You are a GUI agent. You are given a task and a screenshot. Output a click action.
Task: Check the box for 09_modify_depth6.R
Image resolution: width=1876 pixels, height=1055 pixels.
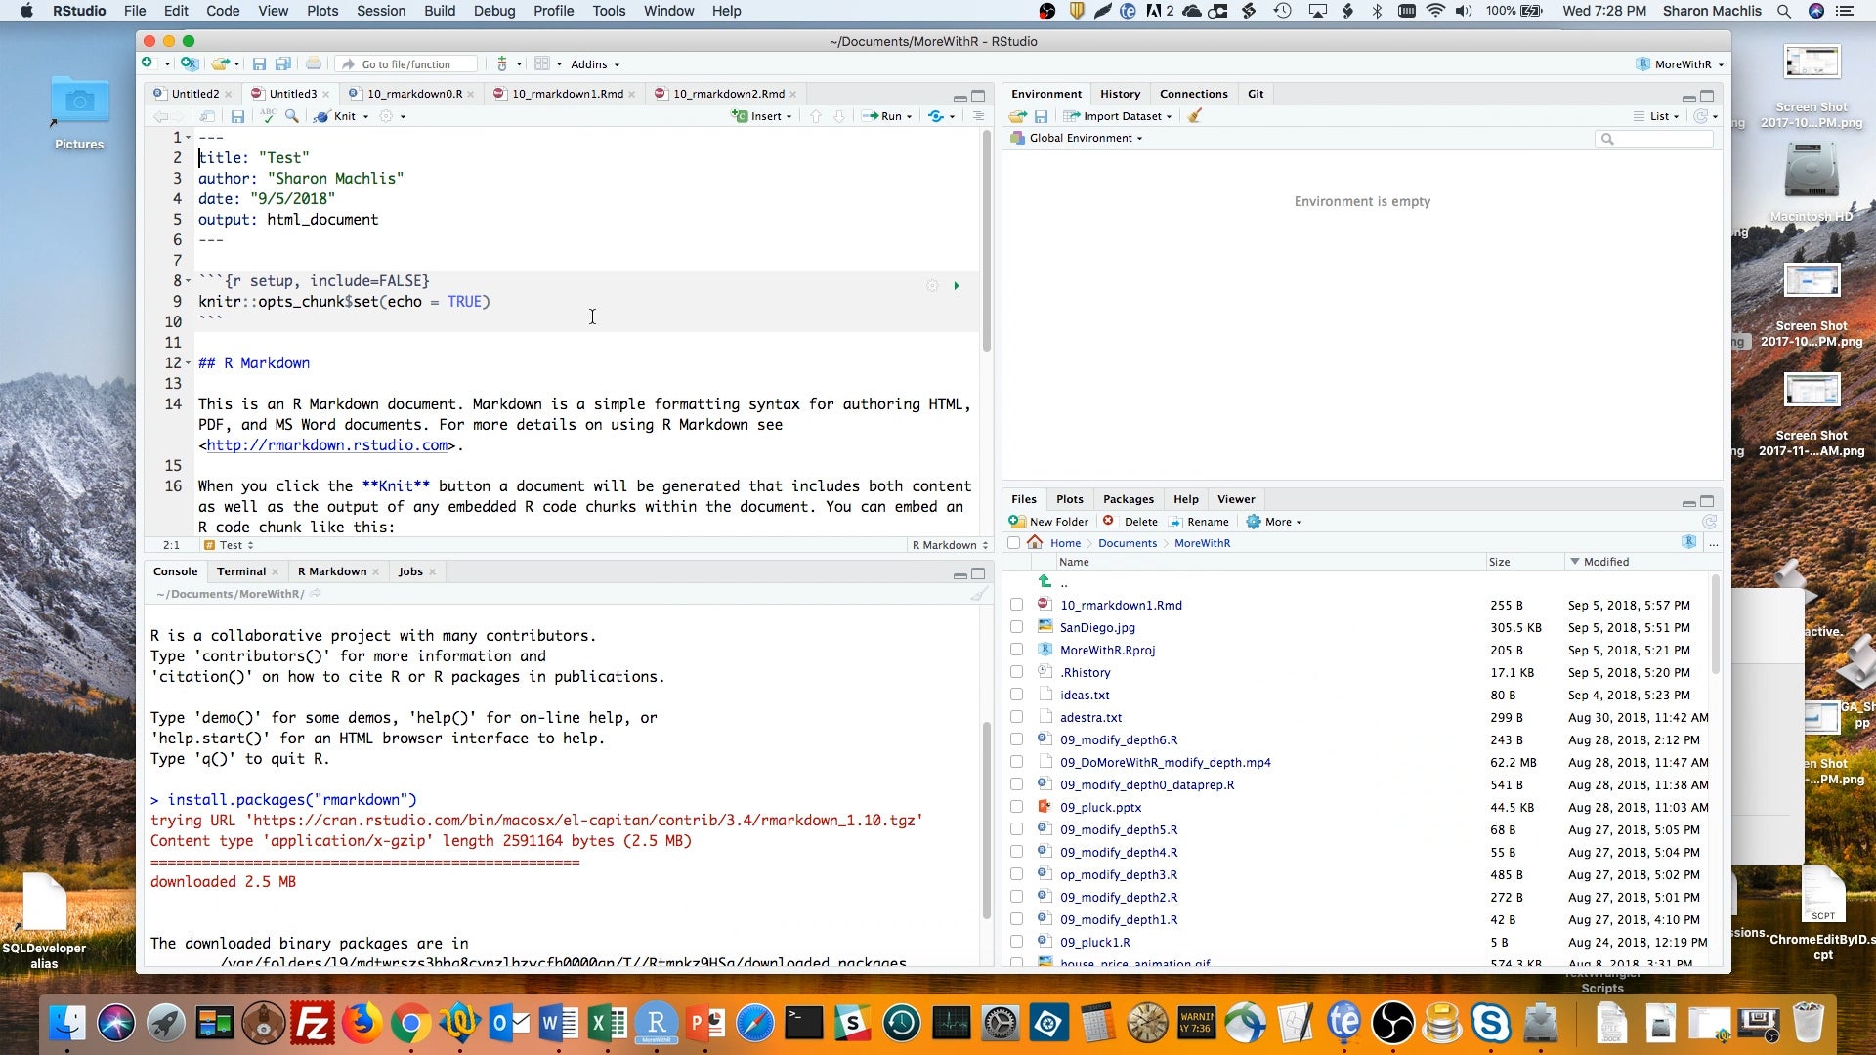click(1016, 739)
